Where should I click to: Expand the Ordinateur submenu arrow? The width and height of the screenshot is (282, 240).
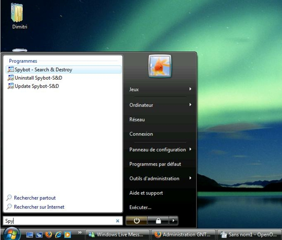tap(190, 105)
